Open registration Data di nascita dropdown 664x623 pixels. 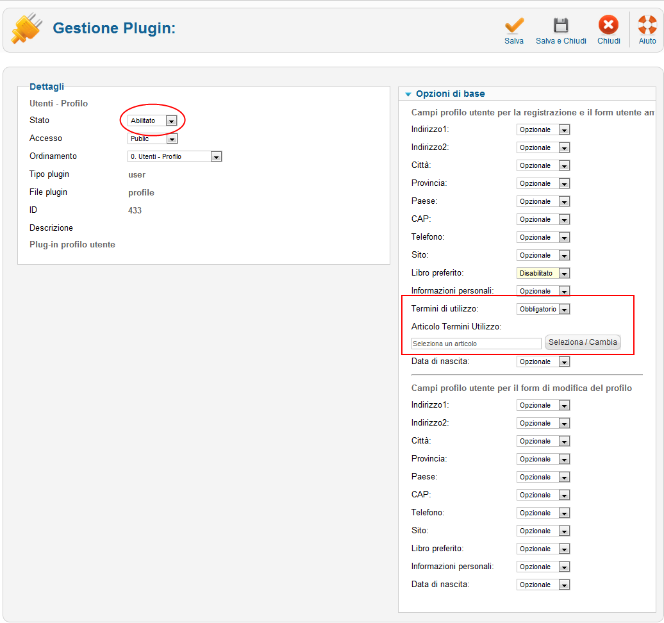click(543, 361)
